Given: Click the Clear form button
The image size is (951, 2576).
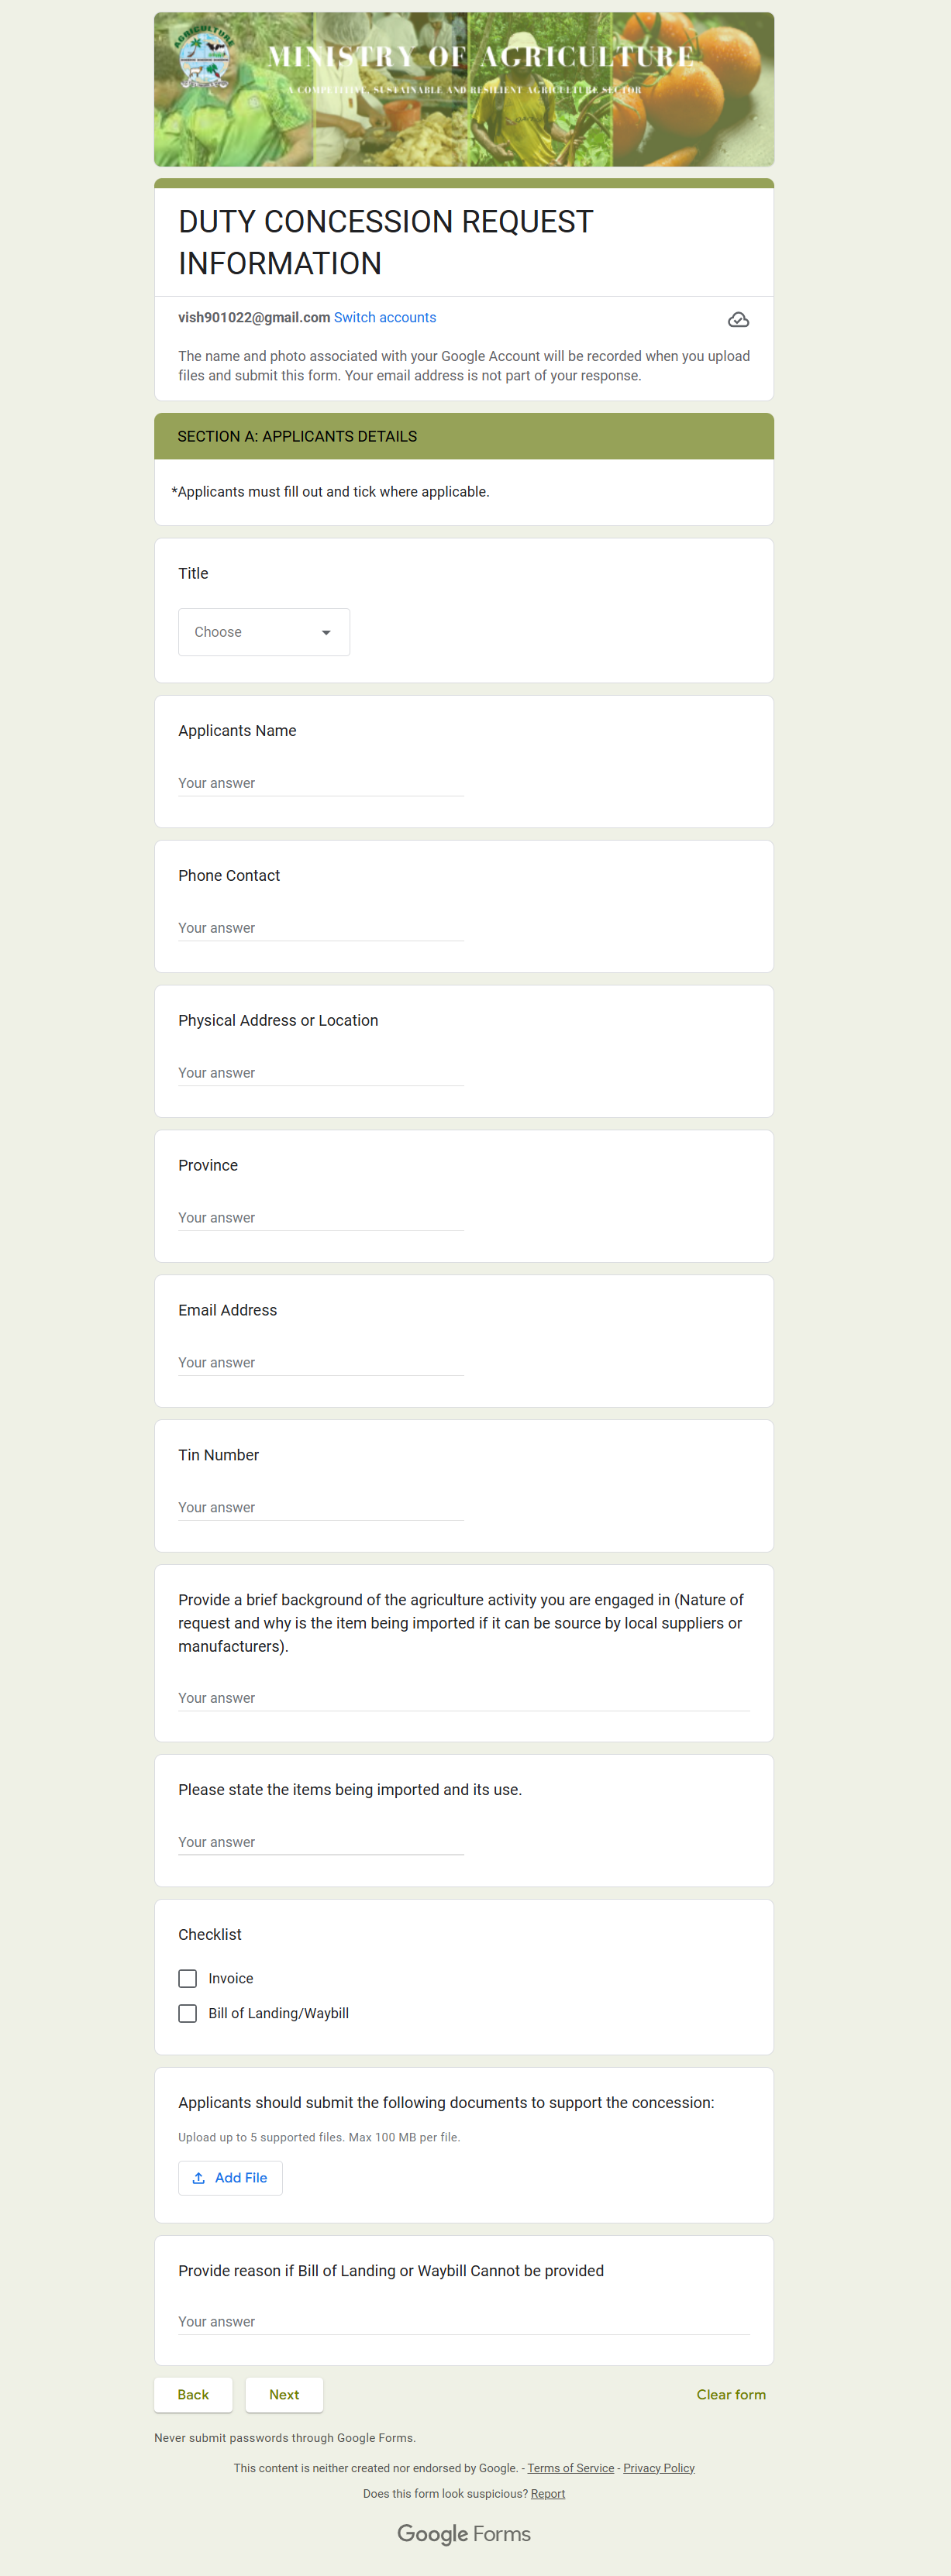Looking at the screenshot, I should click(x=731, y=2395).
